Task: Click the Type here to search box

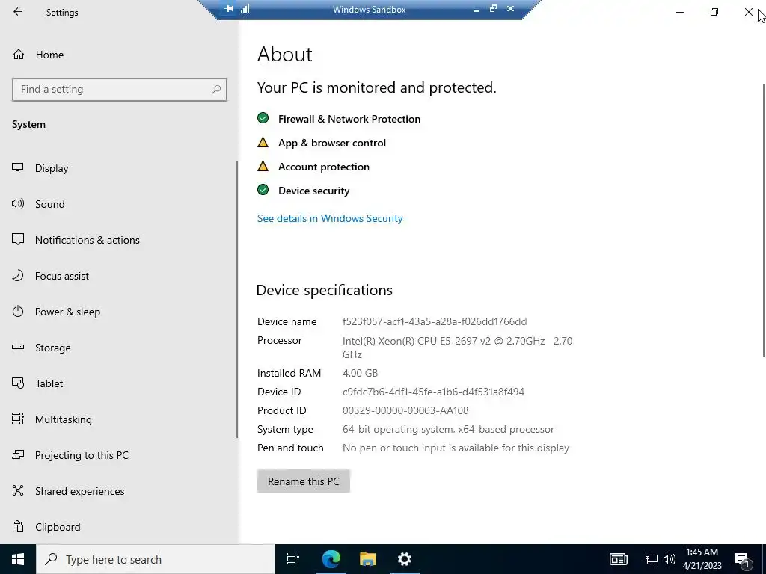Action: (156, 559)
